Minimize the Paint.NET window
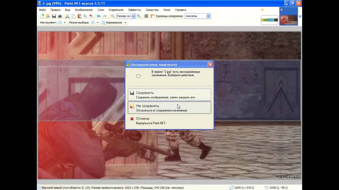 pos(287,3)
